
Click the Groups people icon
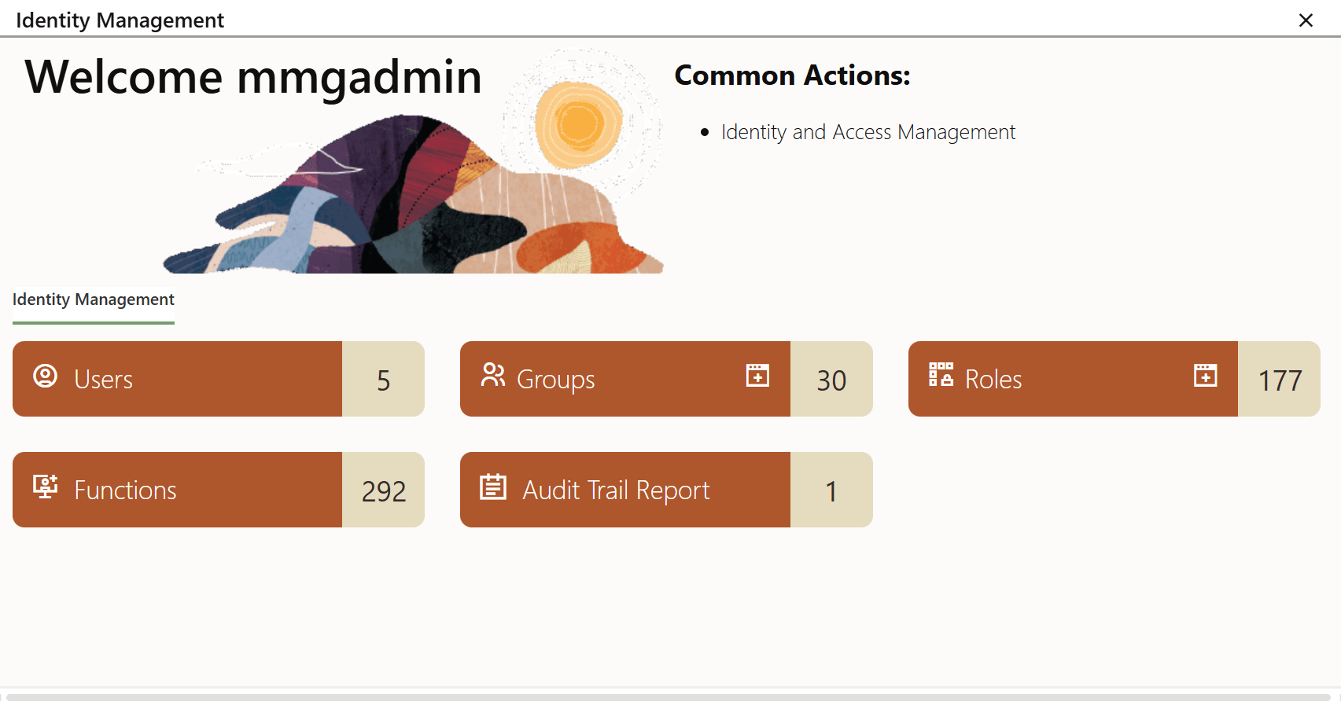(493, 377)
